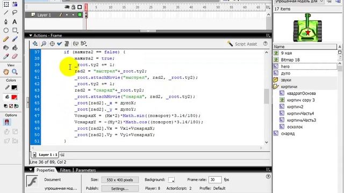Select the Ink Bottle tool

pos(6,48)
